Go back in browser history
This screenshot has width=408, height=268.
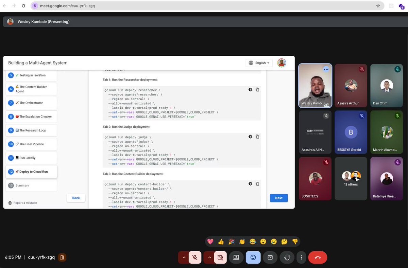(4, 6)
